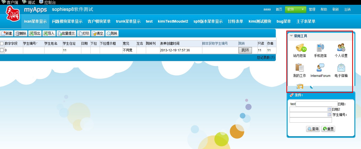Viewport: 361px width, 149px height.
Task: Toggle the select-all header checkbox
Action: coord(2,43)
